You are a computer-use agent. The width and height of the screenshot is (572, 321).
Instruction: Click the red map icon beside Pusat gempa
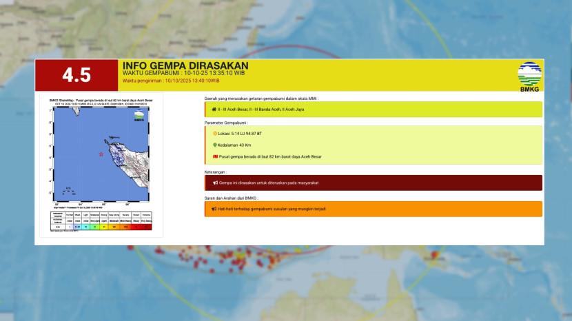click(214, 156)
